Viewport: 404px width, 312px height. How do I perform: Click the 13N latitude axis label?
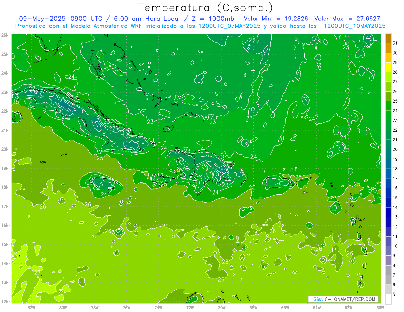(x=5, y=282)
